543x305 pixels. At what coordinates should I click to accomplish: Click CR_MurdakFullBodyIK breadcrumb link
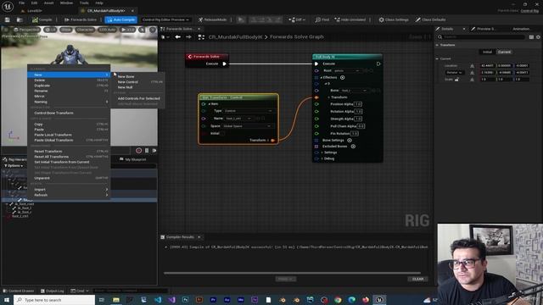pos(235,36)
